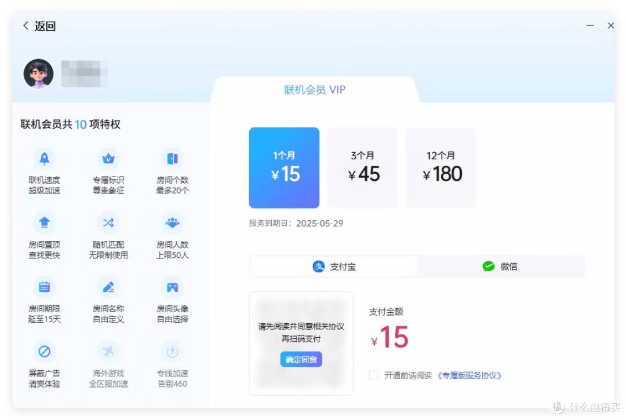Viewport: 626px width, 420px height.
Task: Click the 支付金额 label
Action: (x=386, y=312)
